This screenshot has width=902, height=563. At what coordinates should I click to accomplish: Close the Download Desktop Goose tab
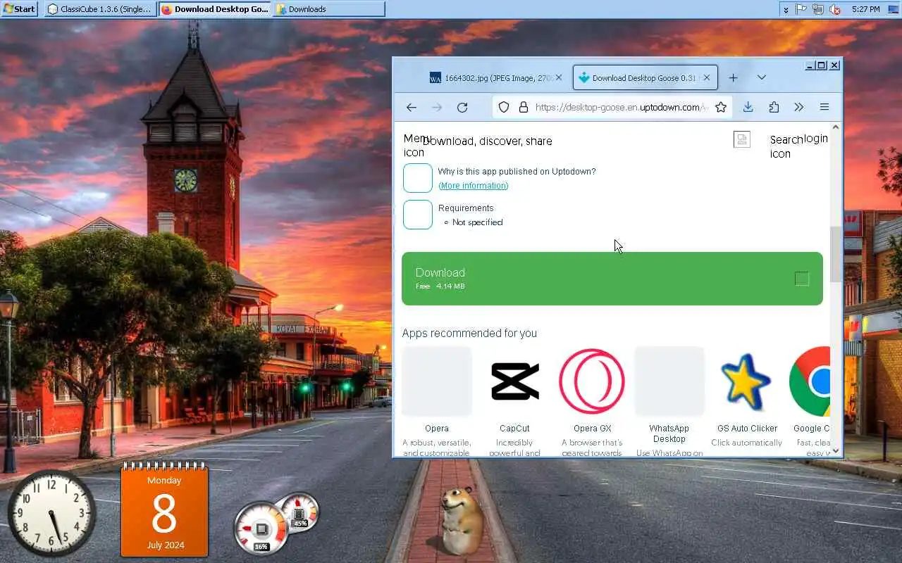click(707, 78)
